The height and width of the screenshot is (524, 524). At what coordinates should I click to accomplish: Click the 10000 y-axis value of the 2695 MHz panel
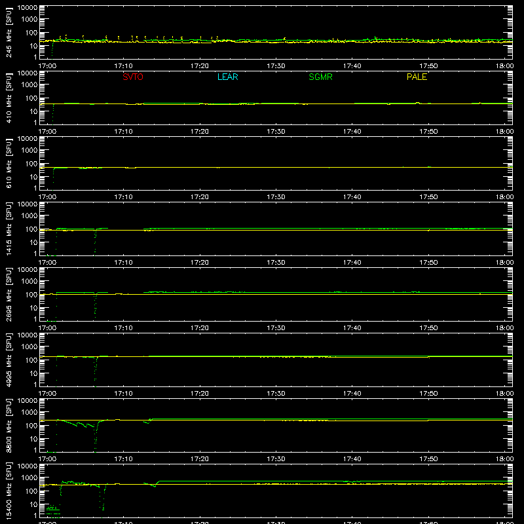click(28, 270)
